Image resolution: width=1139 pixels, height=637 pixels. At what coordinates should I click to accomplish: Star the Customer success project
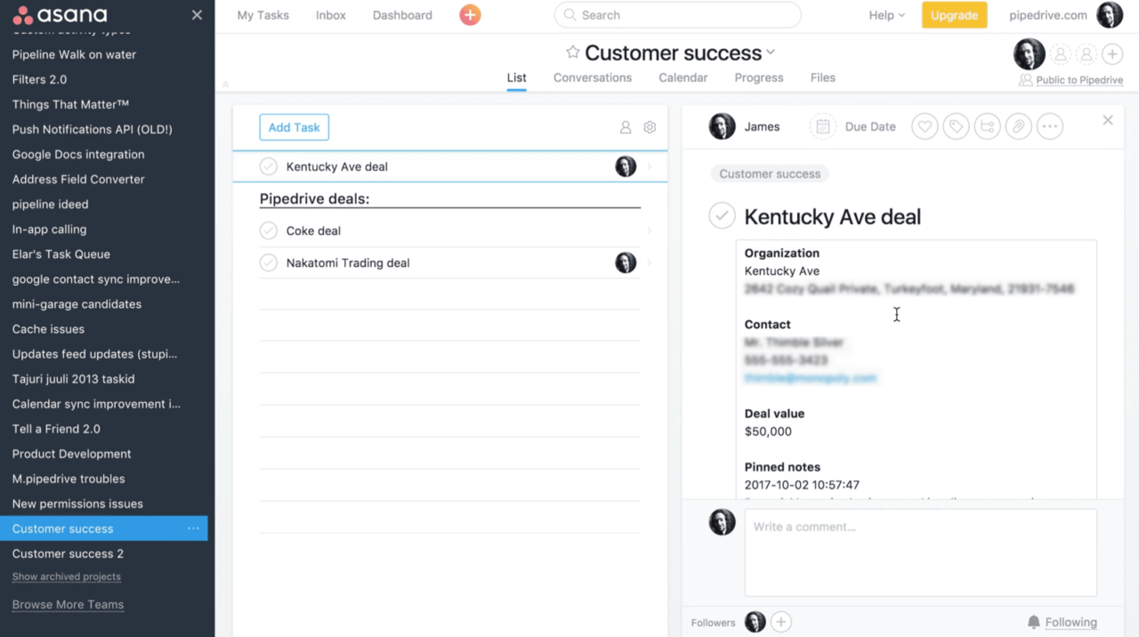[573, 52]
